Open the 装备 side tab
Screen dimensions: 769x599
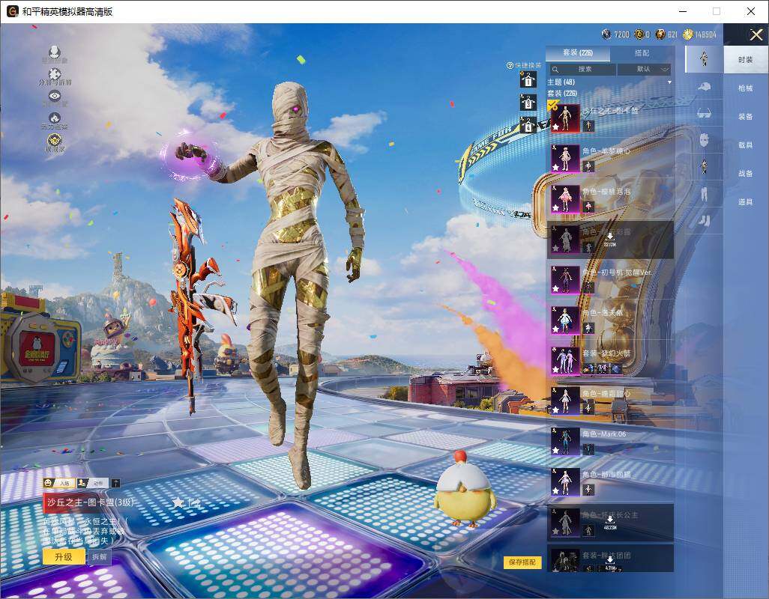[x=746, y=117]
